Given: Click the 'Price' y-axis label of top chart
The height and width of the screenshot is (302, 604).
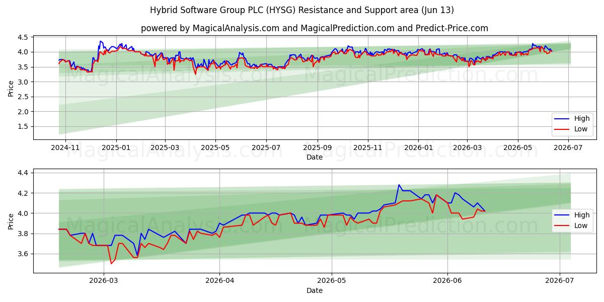Looking at the screenshot, I should [x=11, y=88].
